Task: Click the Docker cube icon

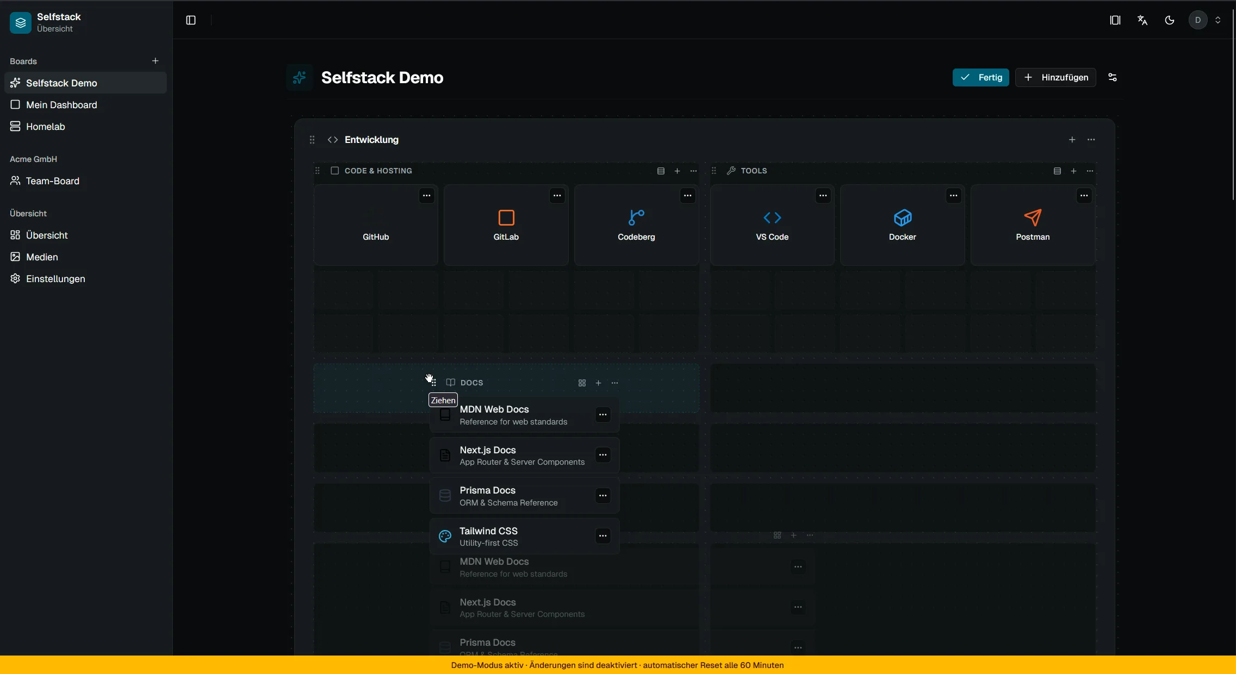Action: [903, 217]
